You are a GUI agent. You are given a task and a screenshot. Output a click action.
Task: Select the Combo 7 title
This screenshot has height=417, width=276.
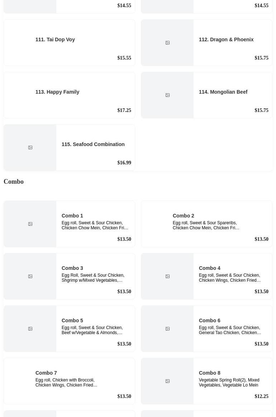[46, 373]
